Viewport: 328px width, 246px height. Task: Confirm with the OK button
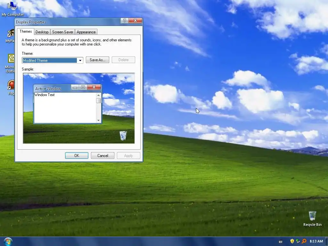(x=77, y=156)
